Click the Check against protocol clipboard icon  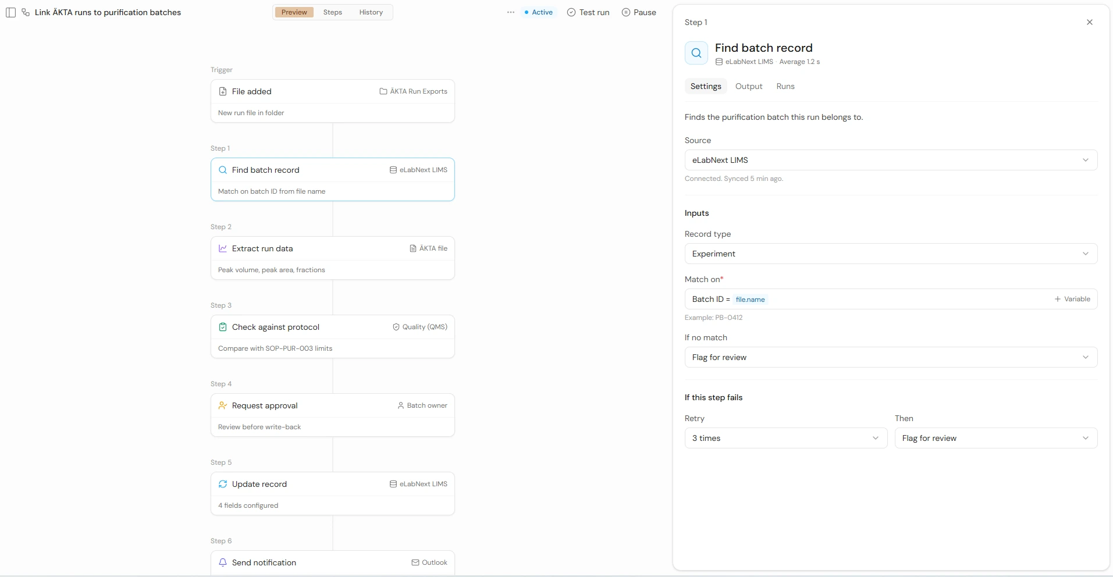click(x=223, y=327)
